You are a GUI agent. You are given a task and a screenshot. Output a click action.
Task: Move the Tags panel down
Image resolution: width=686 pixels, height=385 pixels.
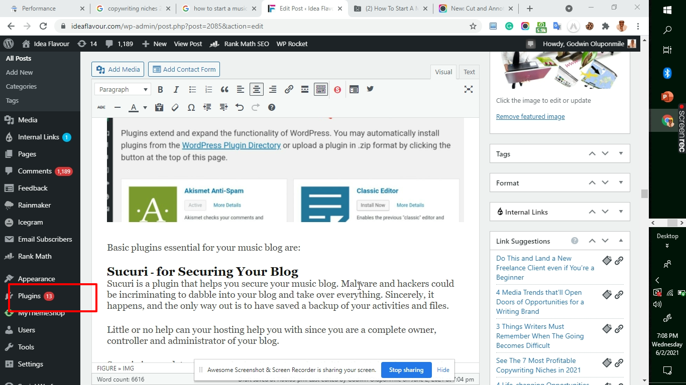[605, 153]
